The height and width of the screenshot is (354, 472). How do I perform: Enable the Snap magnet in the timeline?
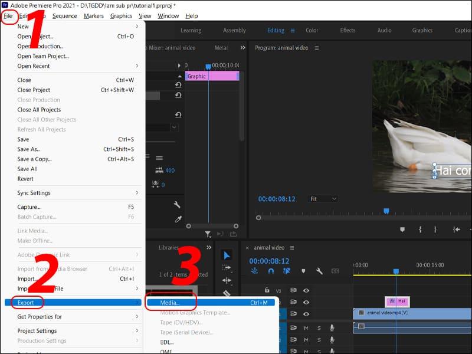pyautogui.click(x=271, y=271)
